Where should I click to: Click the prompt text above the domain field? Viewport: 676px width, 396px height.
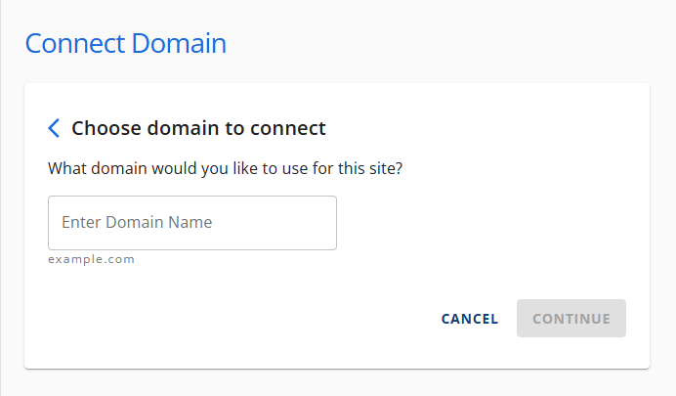(226, 168)
